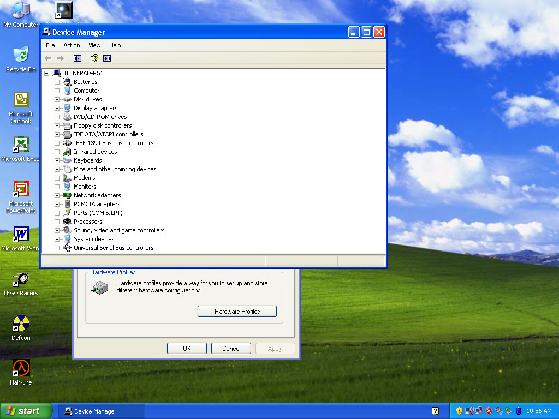Select the System devices tree label

(x=94, y=239)
